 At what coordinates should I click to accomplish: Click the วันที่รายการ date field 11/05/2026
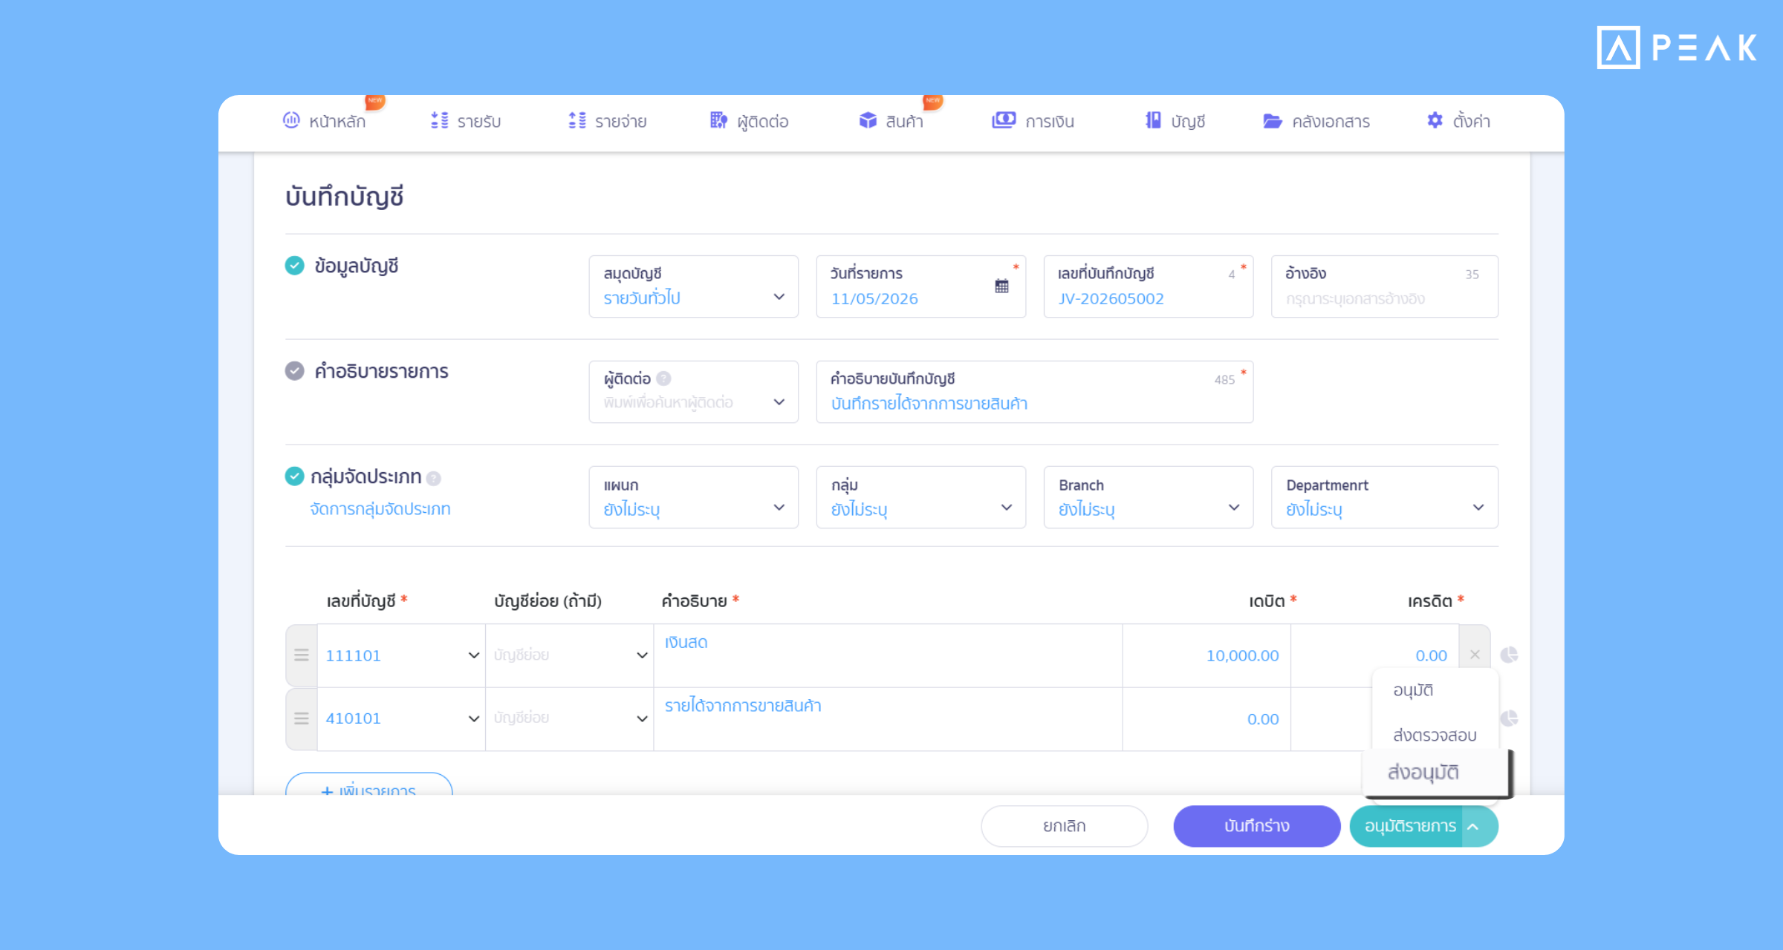click(920, 286)
